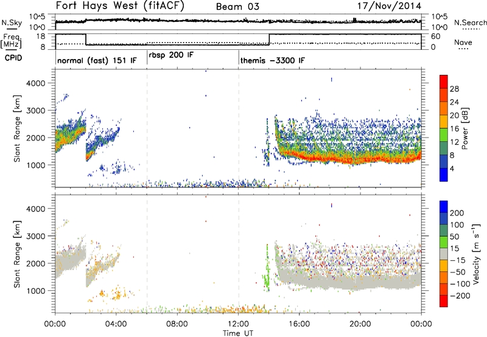Click the velocity panel 'Slant Range [km]' label
The height and width of the screenshot is (337, 487).
(x=17, y=254)
